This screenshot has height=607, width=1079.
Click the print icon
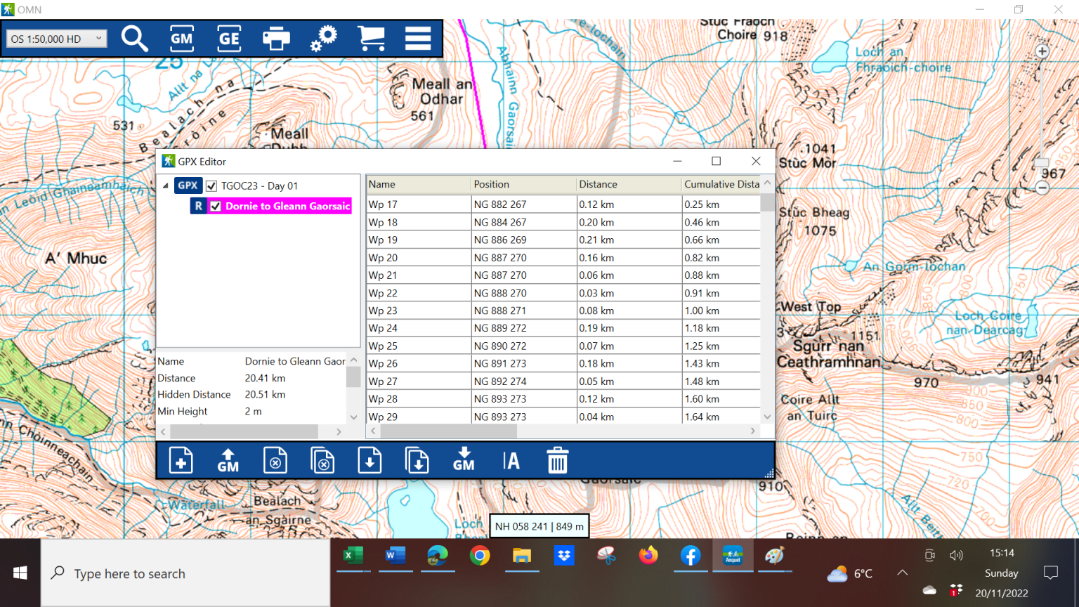point(276,39)
